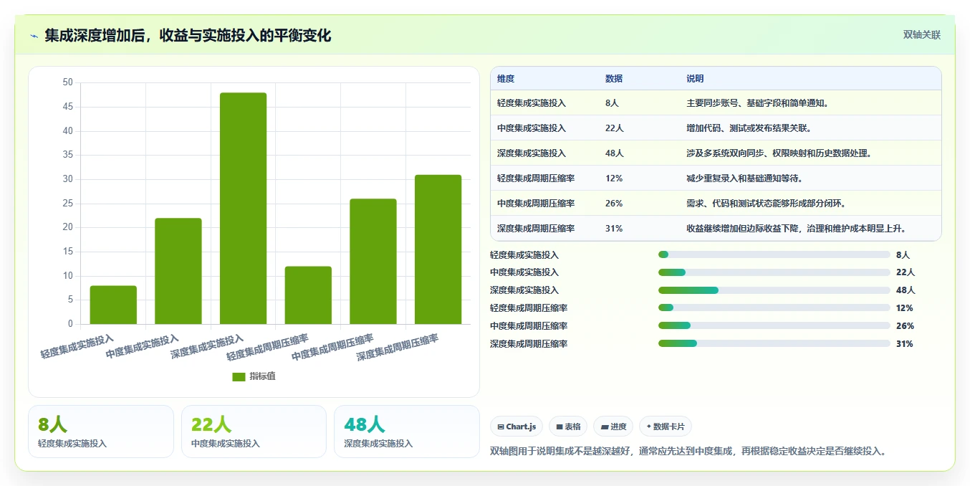Click the 轻度集成周期压缩率 progress bar

pyautogui.click(x=774, y=308)
